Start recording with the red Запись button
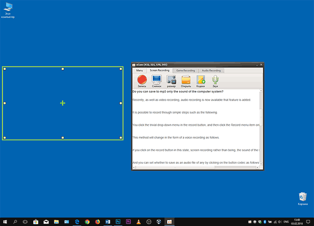314x226 pixels. click(x=142, y=81)
